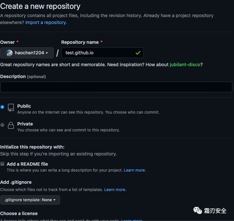This screenshot has width=234, height=221.
Task: Click the Repository name input field
Action: pyautogui.click(x=97, y=53)
